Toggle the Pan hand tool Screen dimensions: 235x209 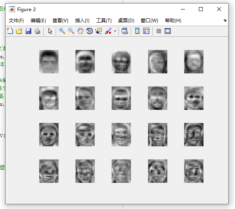80,31
